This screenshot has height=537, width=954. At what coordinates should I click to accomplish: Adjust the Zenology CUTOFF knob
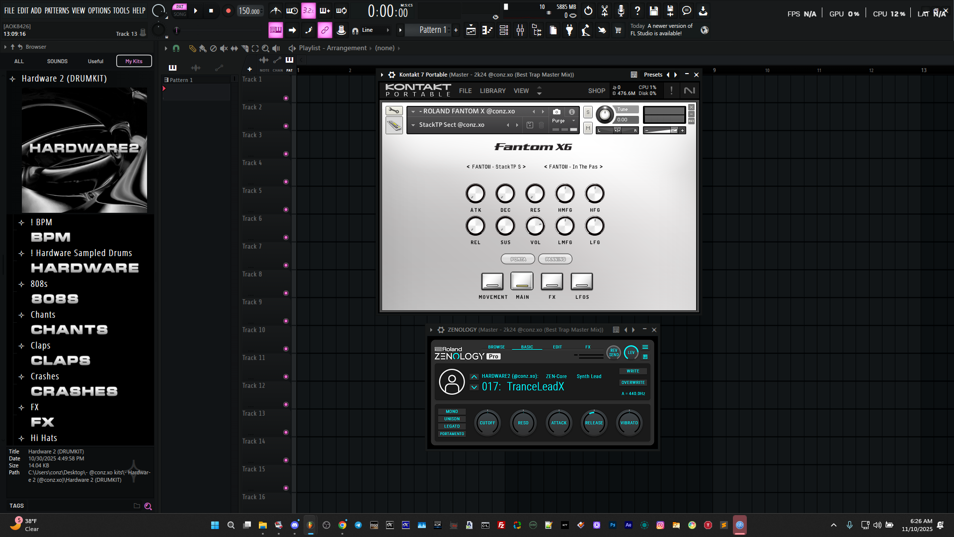(x=487, y=423)
